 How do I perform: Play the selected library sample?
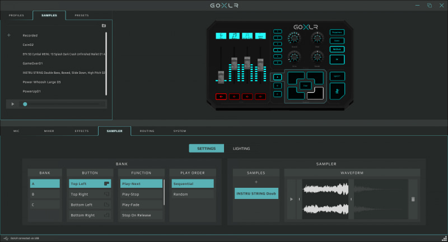point(12,104)
